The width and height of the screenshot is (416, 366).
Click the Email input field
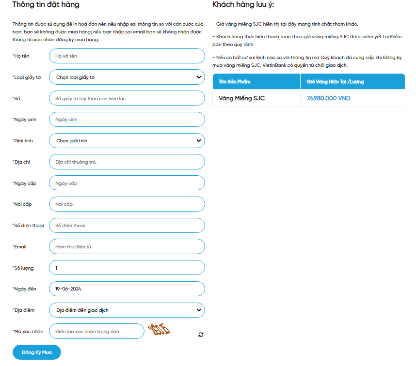point(127,246)
